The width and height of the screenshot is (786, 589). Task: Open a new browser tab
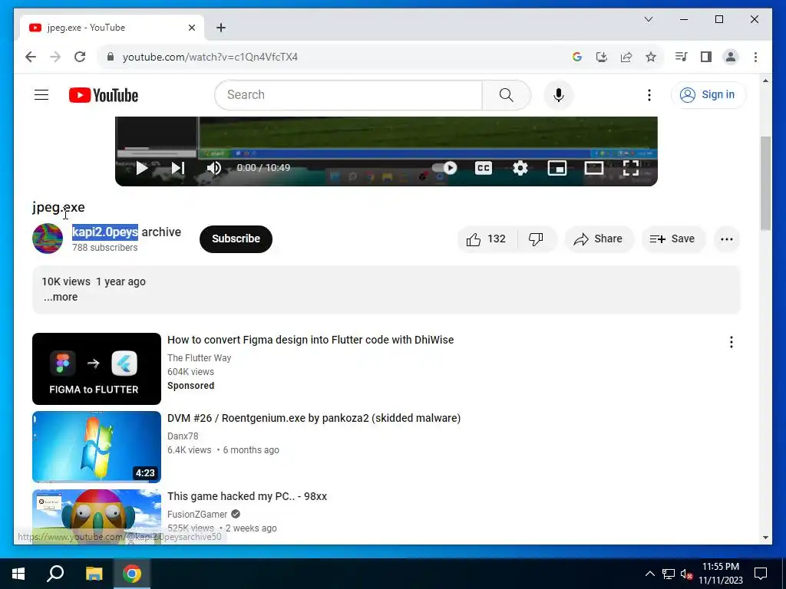point(221,28)
